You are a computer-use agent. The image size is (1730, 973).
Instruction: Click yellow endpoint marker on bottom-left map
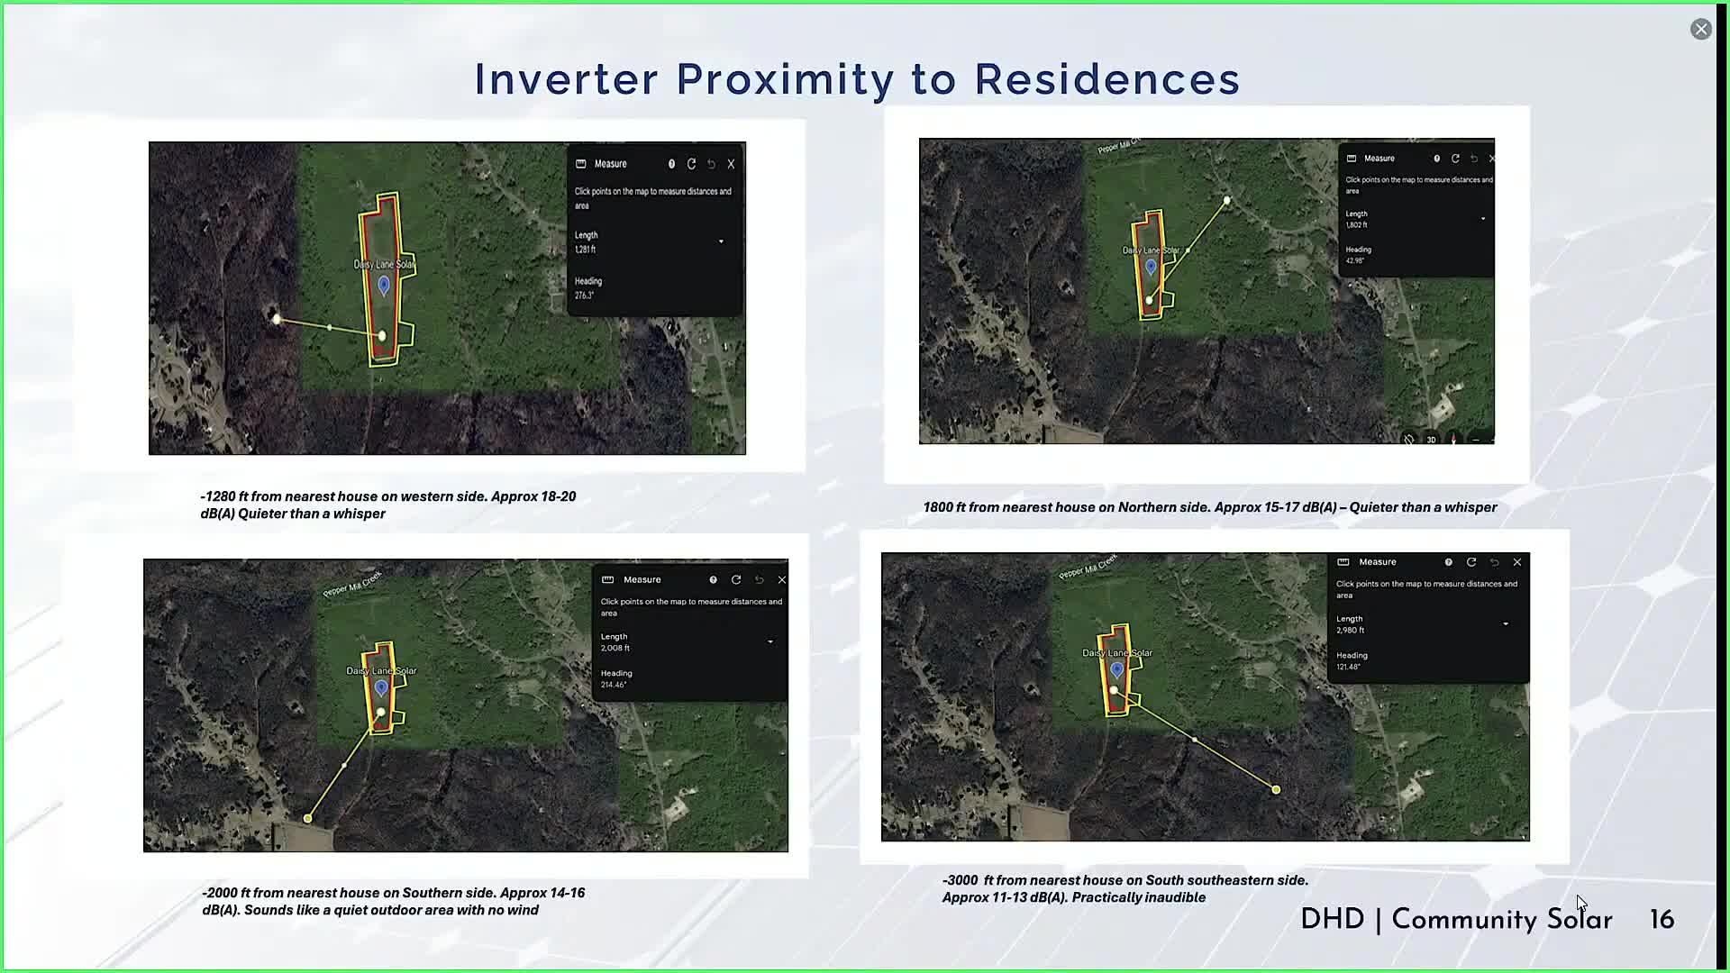click(x=308, y=818)
